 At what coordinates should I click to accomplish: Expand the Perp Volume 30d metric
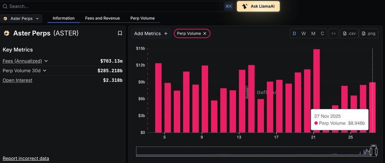pyautogui.click(x=44, y=70)
